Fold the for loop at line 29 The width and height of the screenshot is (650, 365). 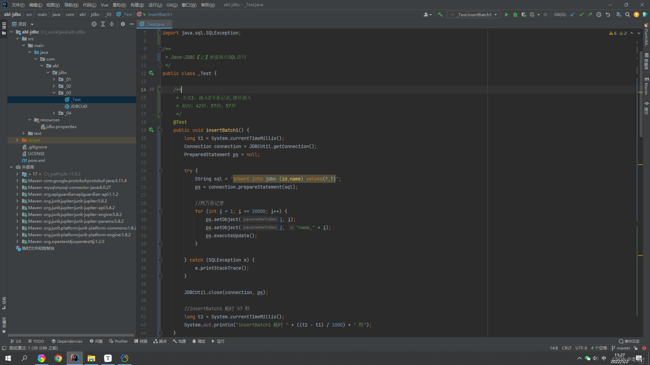tap(160, 211)
